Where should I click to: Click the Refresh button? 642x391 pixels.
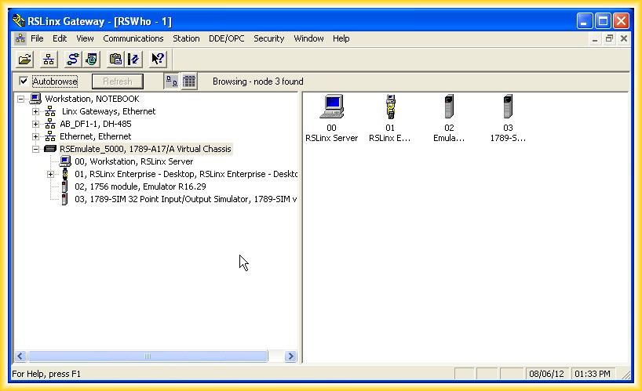click(118, 81)
